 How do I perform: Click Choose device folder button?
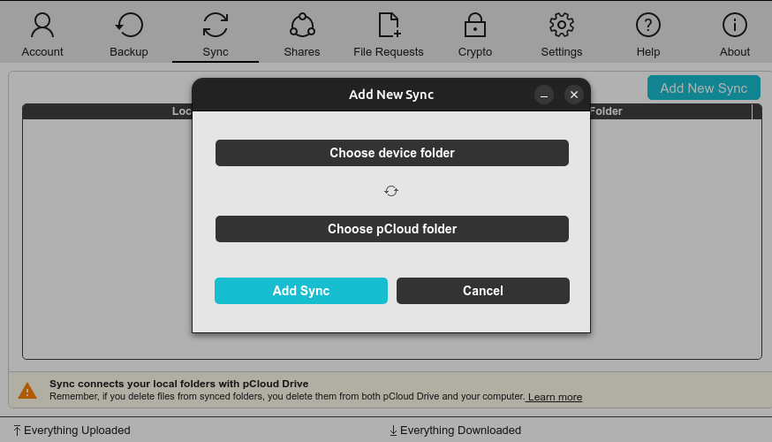point(392,153)
